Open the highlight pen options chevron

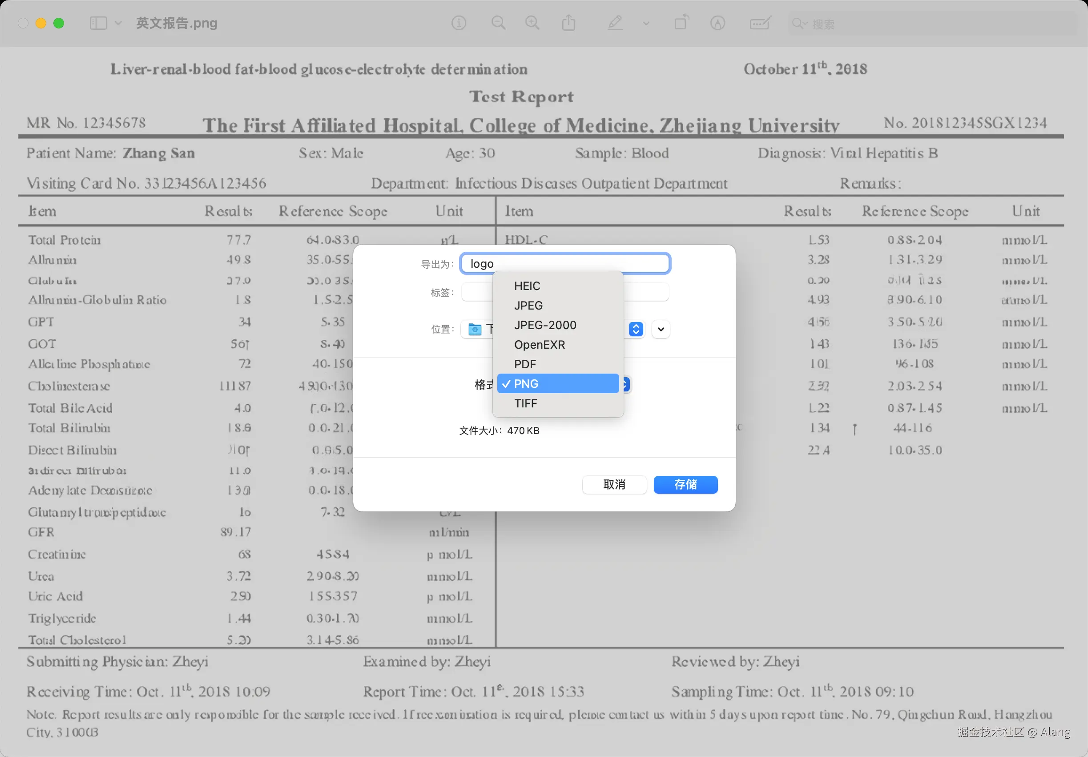pos(646,23)
